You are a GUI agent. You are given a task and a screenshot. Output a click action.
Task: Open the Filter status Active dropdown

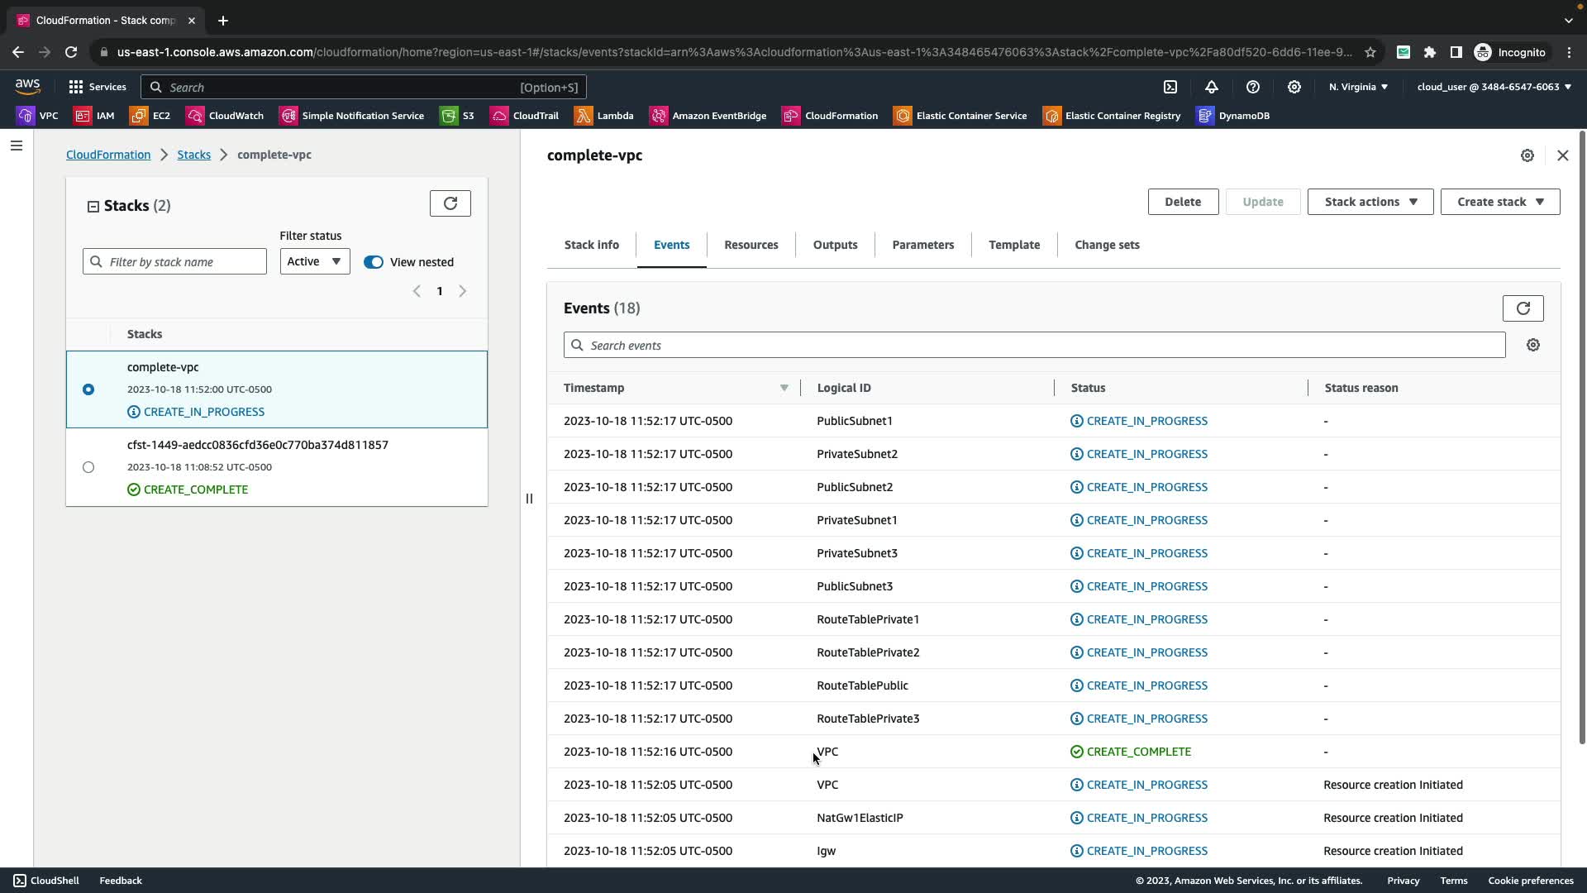click(x=314, y=261)
